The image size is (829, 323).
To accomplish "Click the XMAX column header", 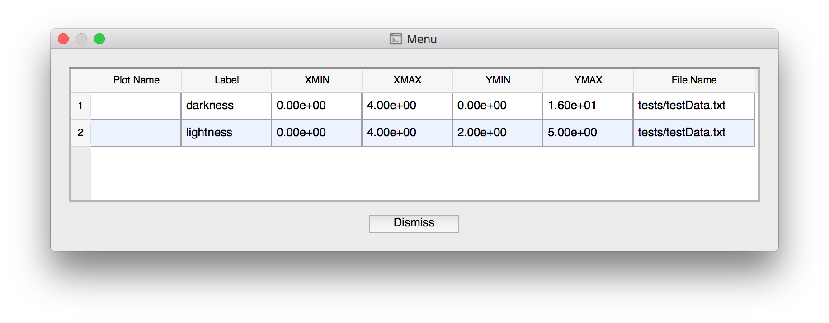I will pos(407,80).
